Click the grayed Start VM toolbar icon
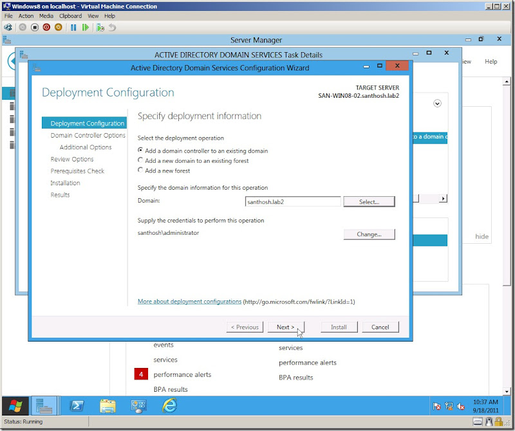 23,28
